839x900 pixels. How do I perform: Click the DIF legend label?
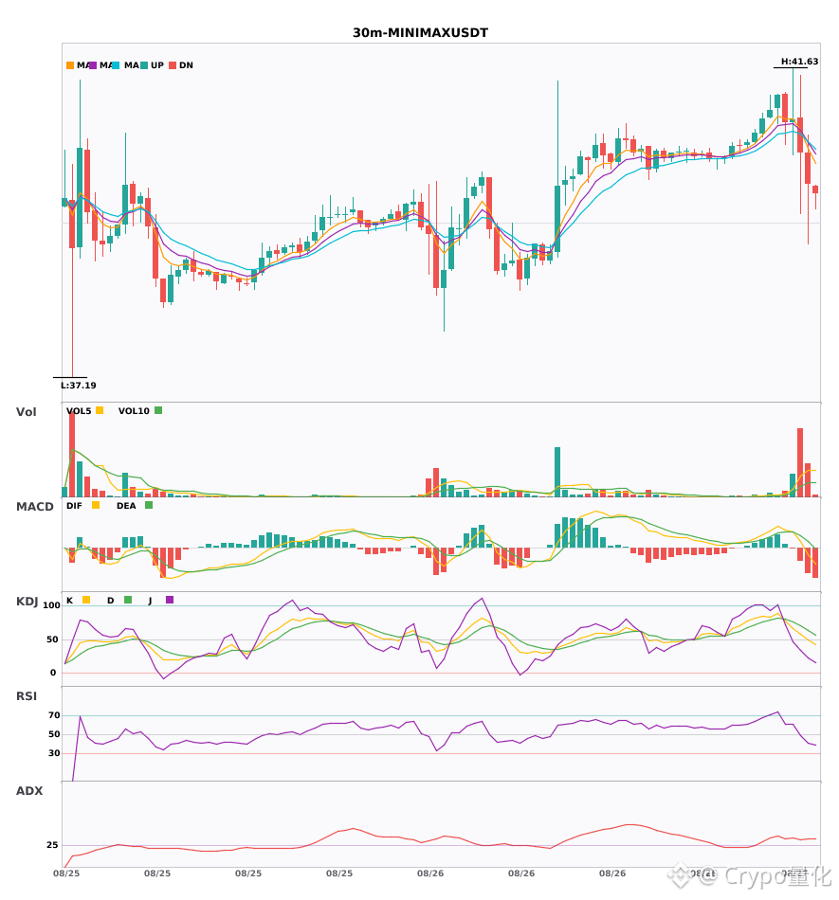[x=74, y=506]
